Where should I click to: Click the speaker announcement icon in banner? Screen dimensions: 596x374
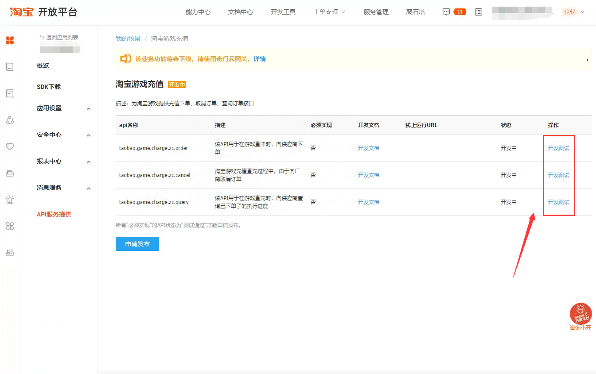(x=126, y=59)
